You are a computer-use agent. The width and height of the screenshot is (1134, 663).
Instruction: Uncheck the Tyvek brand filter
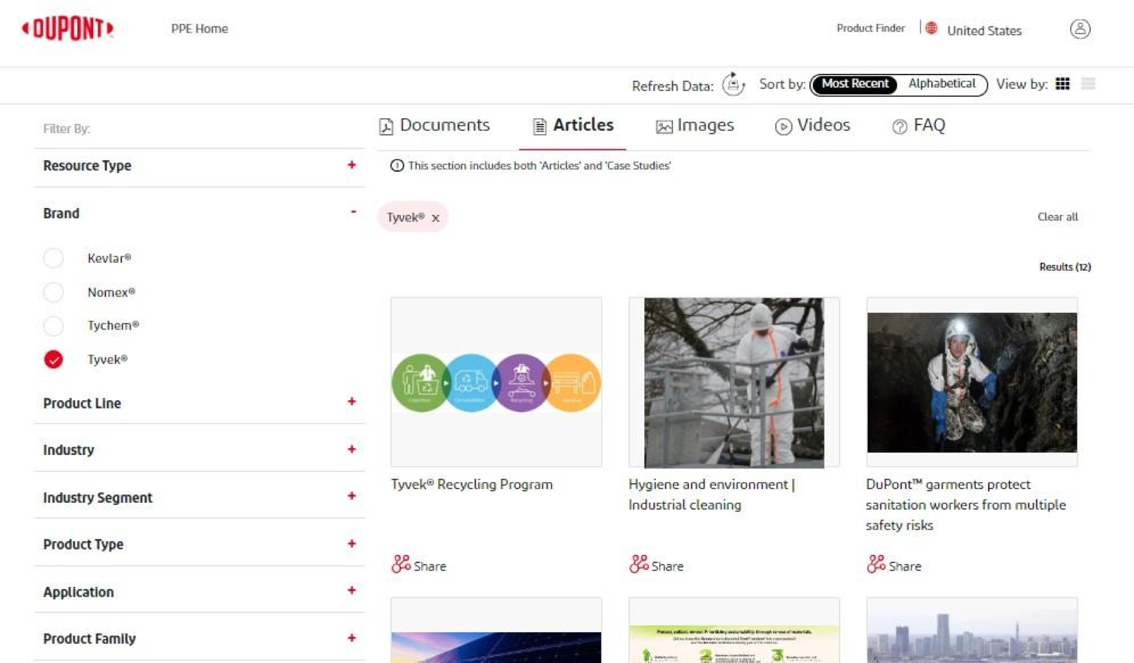pos(53,359)
